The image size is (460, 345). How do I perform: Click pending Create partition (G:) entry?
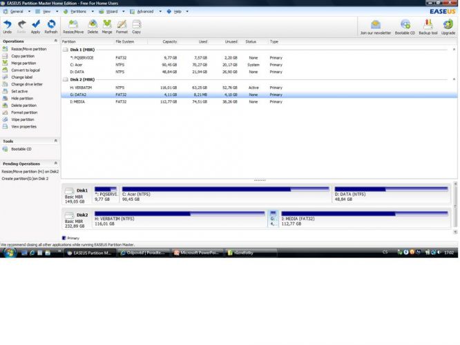25,179
